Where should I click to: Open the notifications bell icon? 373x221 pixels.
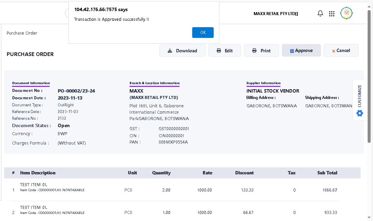(x=320, y=13)
